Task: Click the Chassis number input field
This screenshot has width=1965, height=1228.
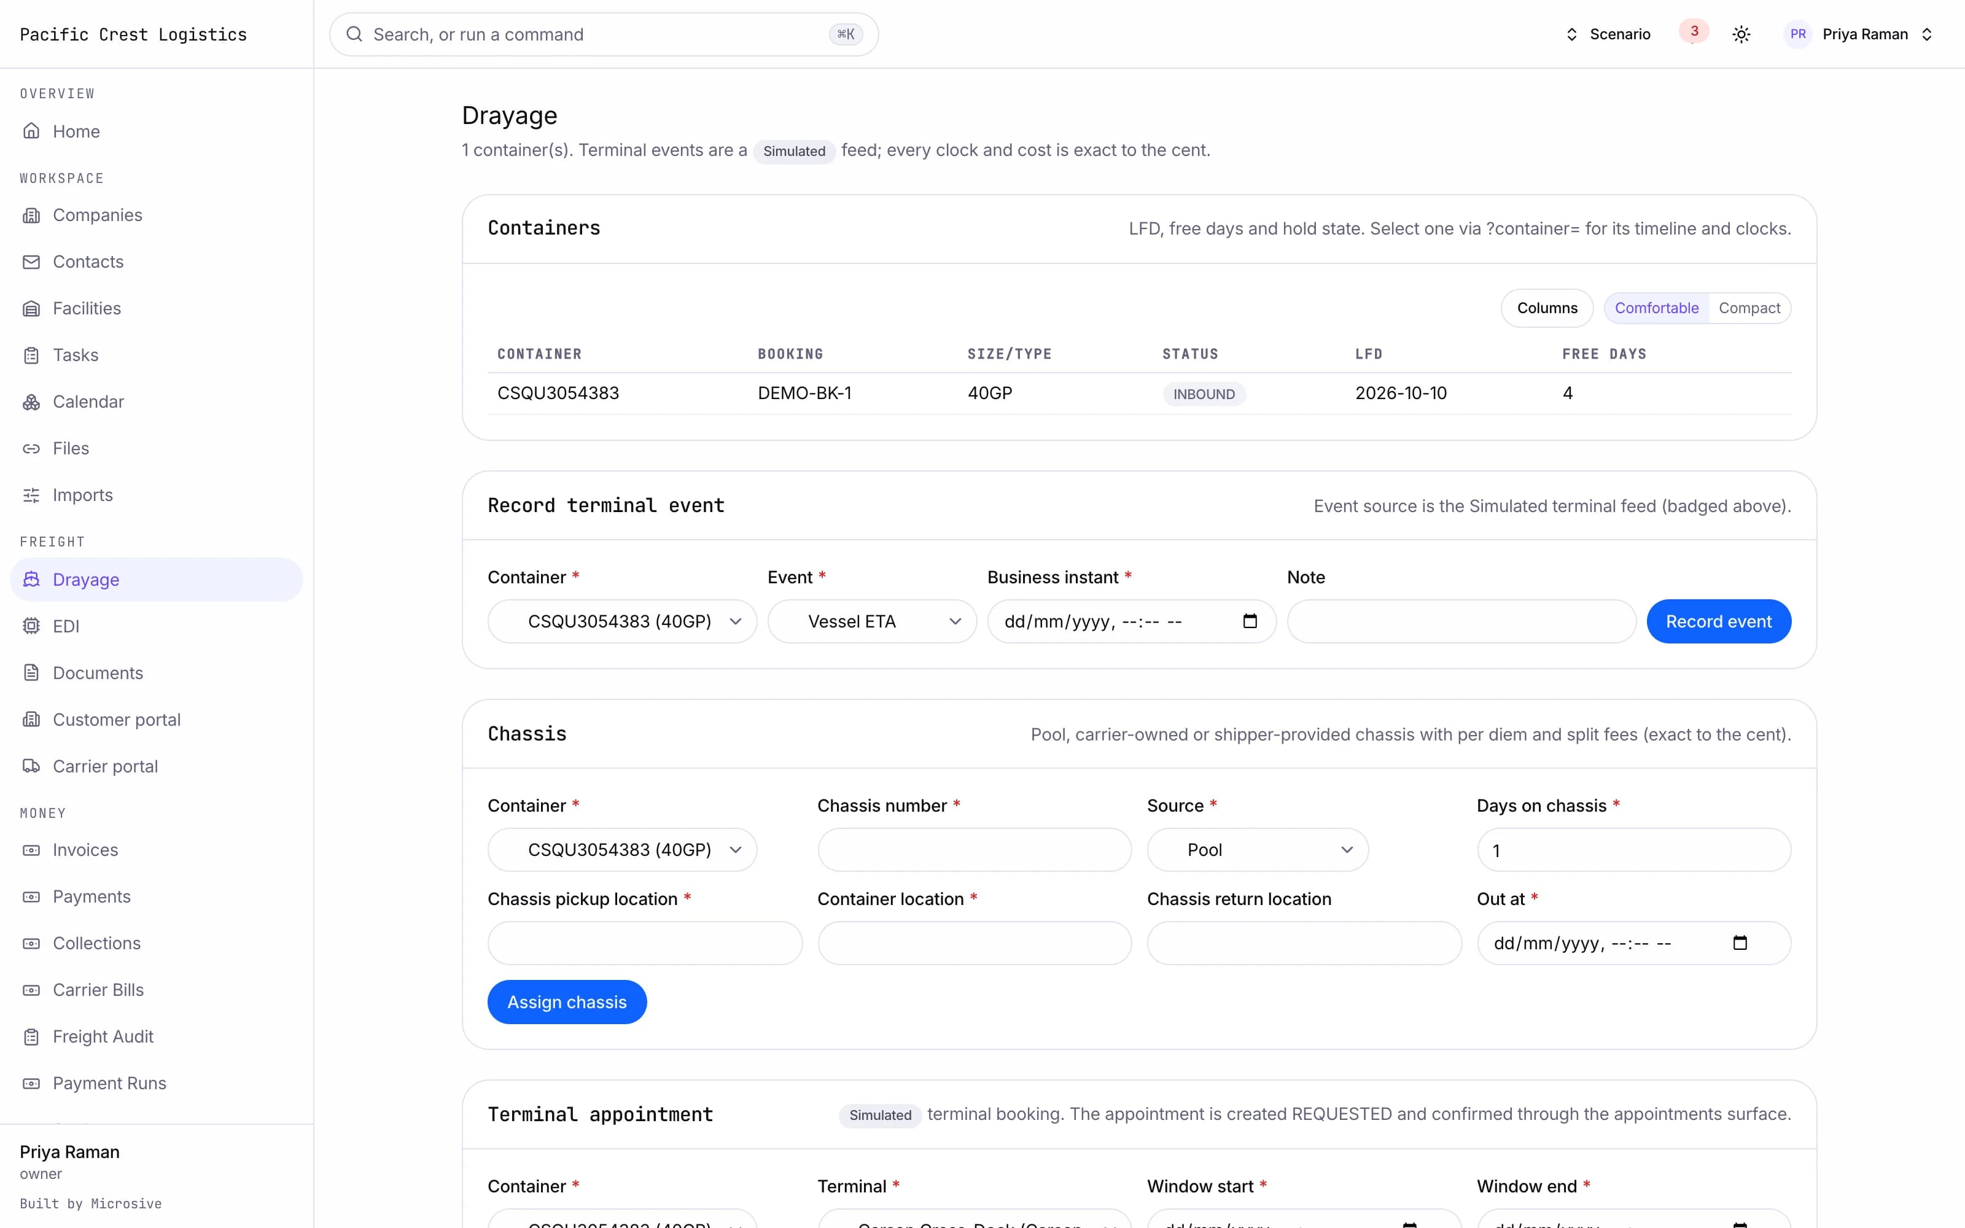Action: (x=975, y=850)
